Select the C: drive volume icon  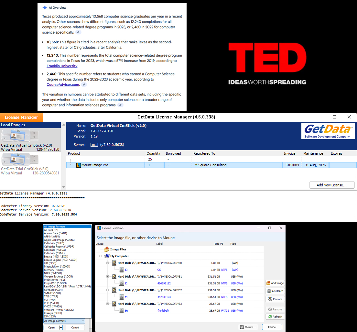click(121, 270)
